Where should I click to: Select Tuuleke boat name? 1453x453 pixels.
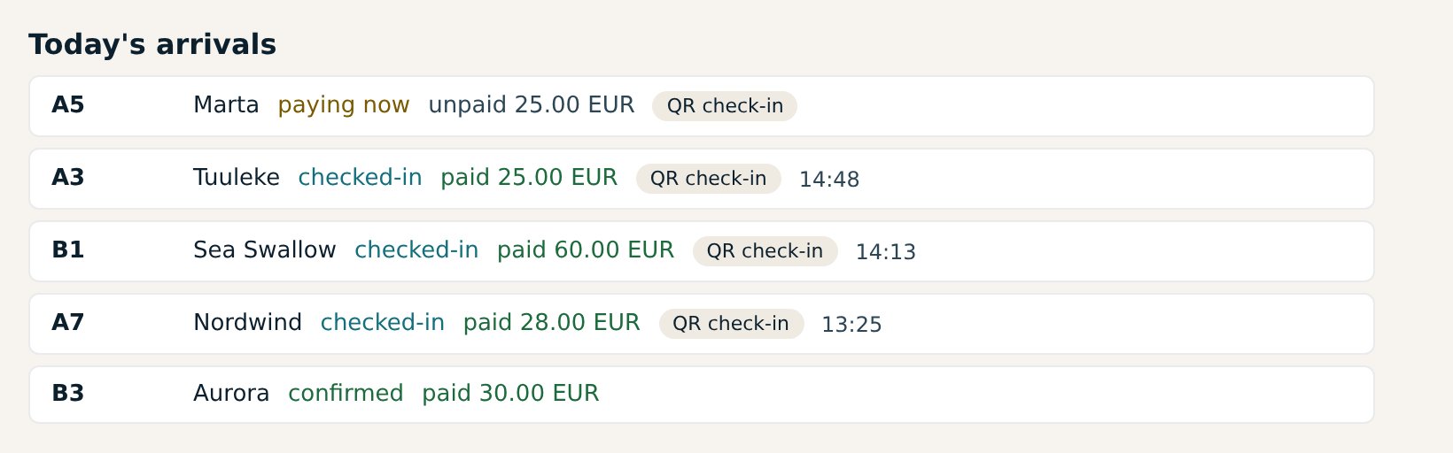pos(237,178)
